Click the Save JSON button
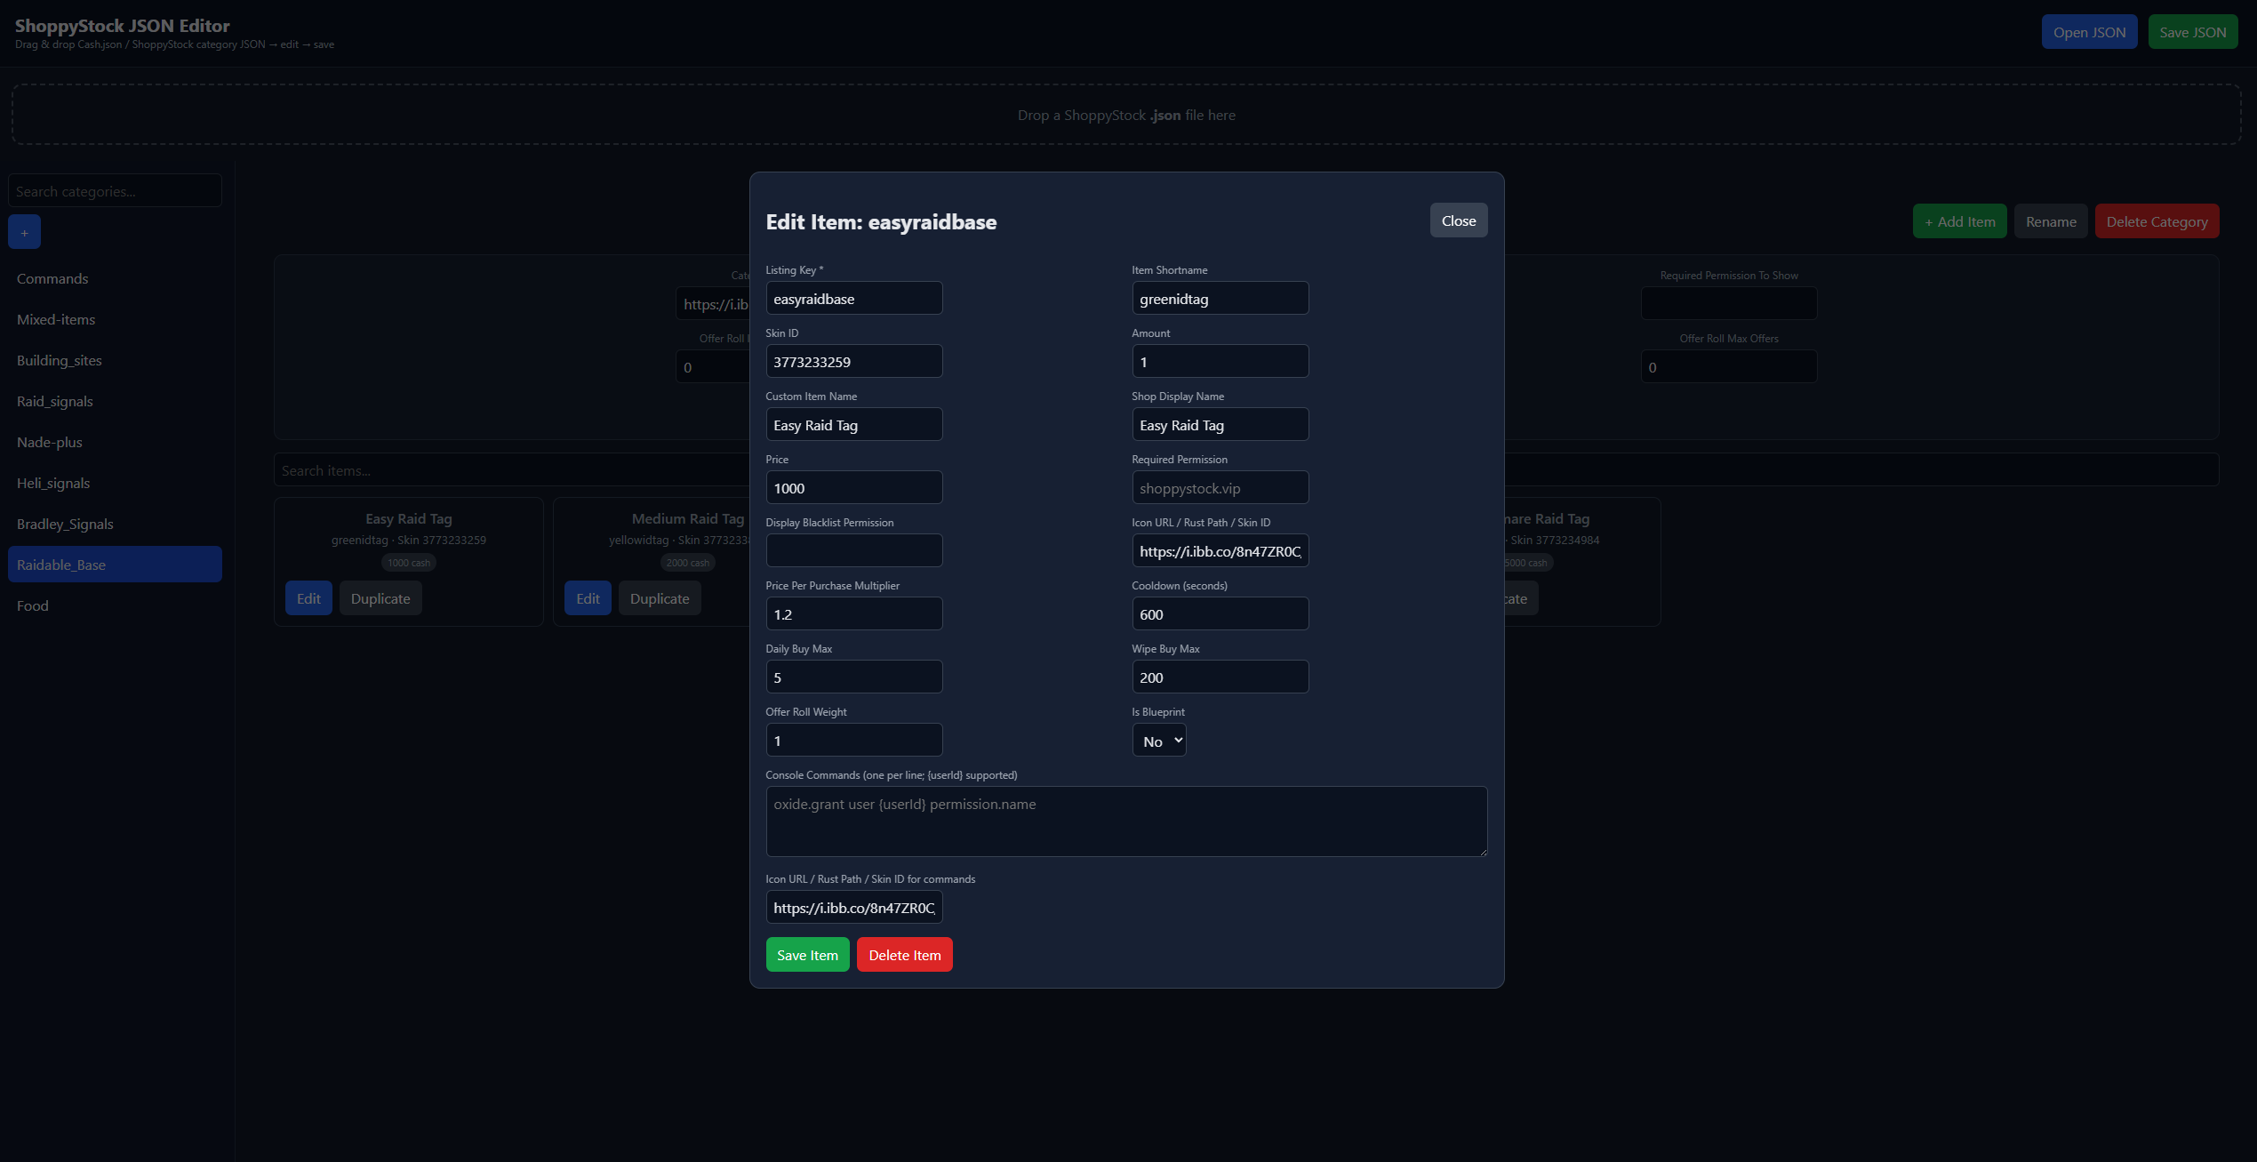The image size is (2257, 1162). point(2192,32)
